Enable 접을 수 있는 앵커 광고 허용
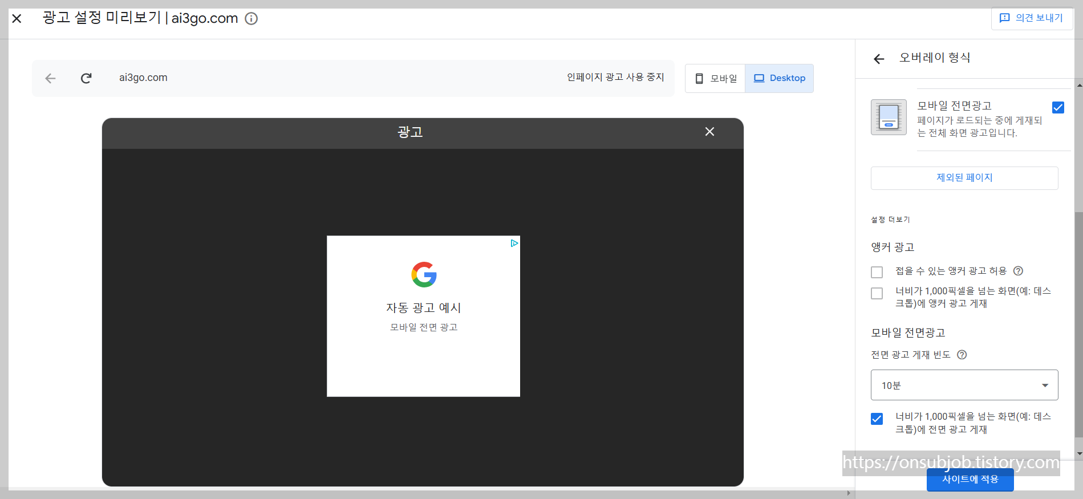Image resolution: width=1083 pixels, height=499 pixels. pyautogui.click(x=877, y=272)
